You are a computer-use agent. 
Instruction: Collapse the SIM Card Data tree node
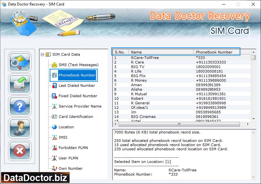42,54
